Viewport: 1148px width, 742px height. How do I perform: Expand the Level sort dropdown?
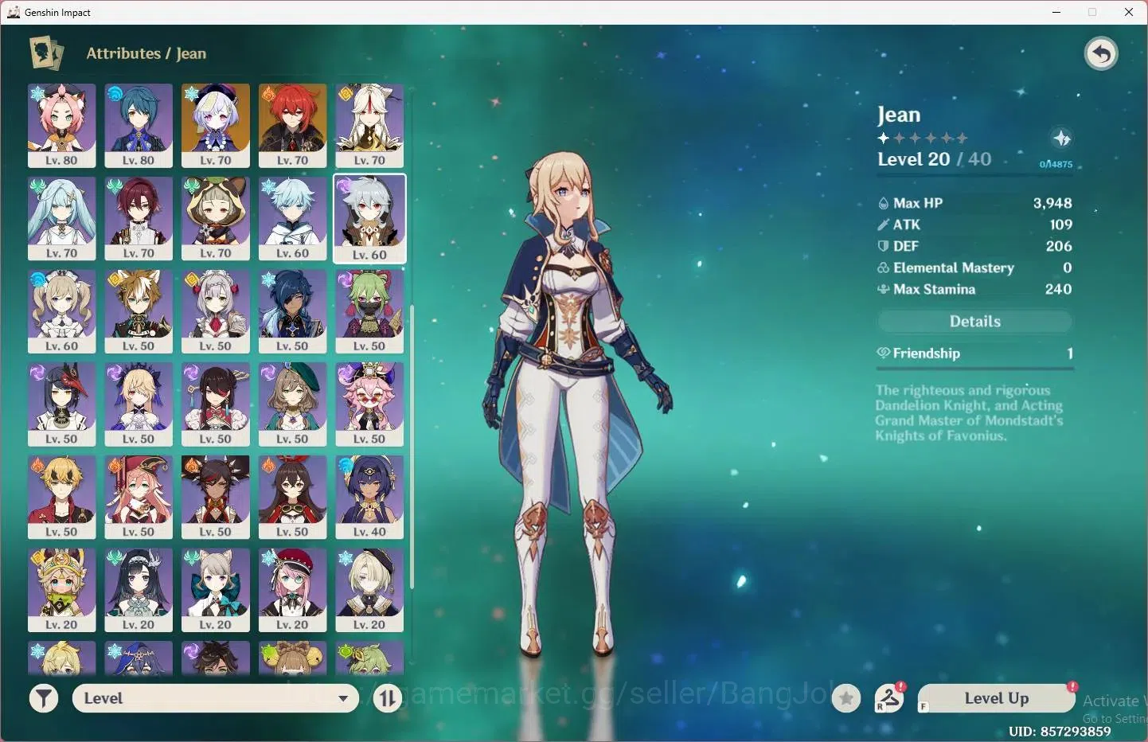click(x=216, y=698)
